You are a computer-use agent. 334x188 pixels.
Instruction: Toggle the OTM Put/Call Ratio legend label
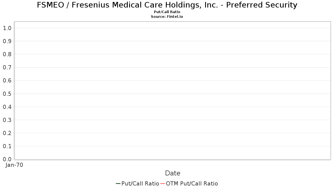tap(192, 184)
